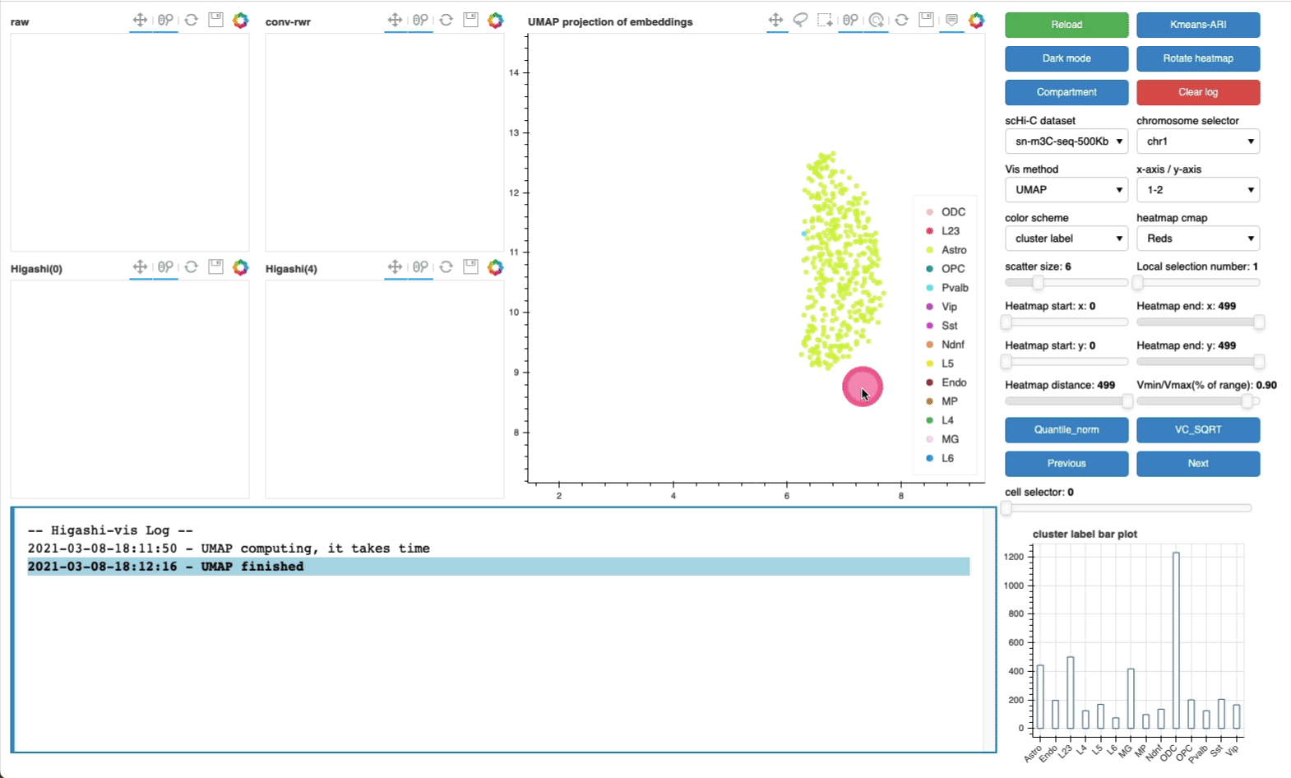Save the Higashi(0) plot using the save icon
1291x778 pixels.
pos(215,267)
